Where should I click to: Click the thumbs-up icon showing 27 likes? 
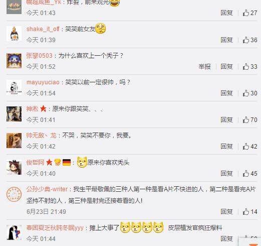coord(246,13)
